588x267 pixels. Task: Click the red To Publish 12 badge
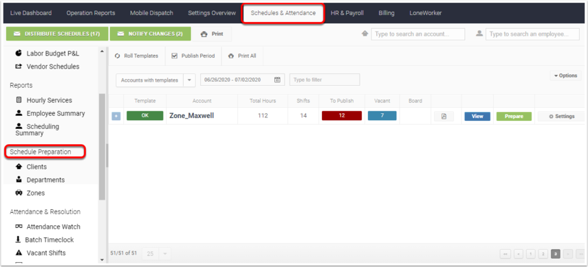342,116
